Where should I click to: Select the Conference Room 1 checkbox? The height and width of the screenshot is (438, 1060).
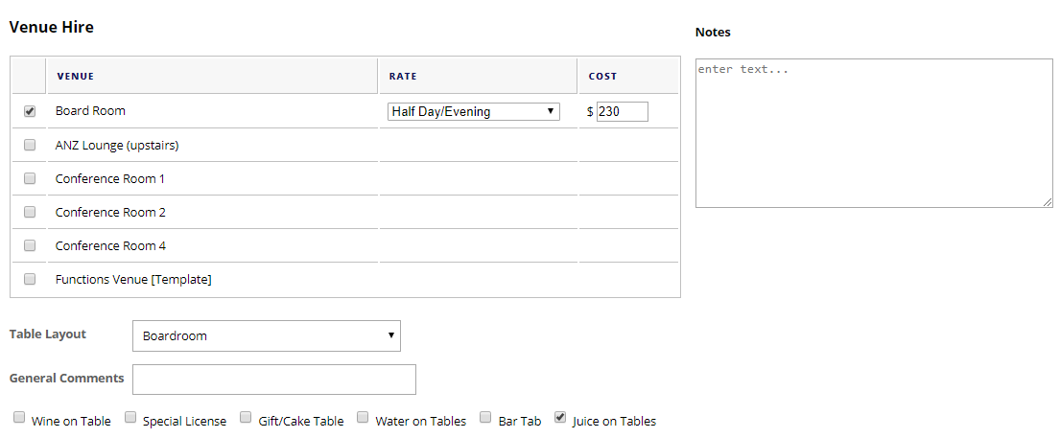click(30, 178)
